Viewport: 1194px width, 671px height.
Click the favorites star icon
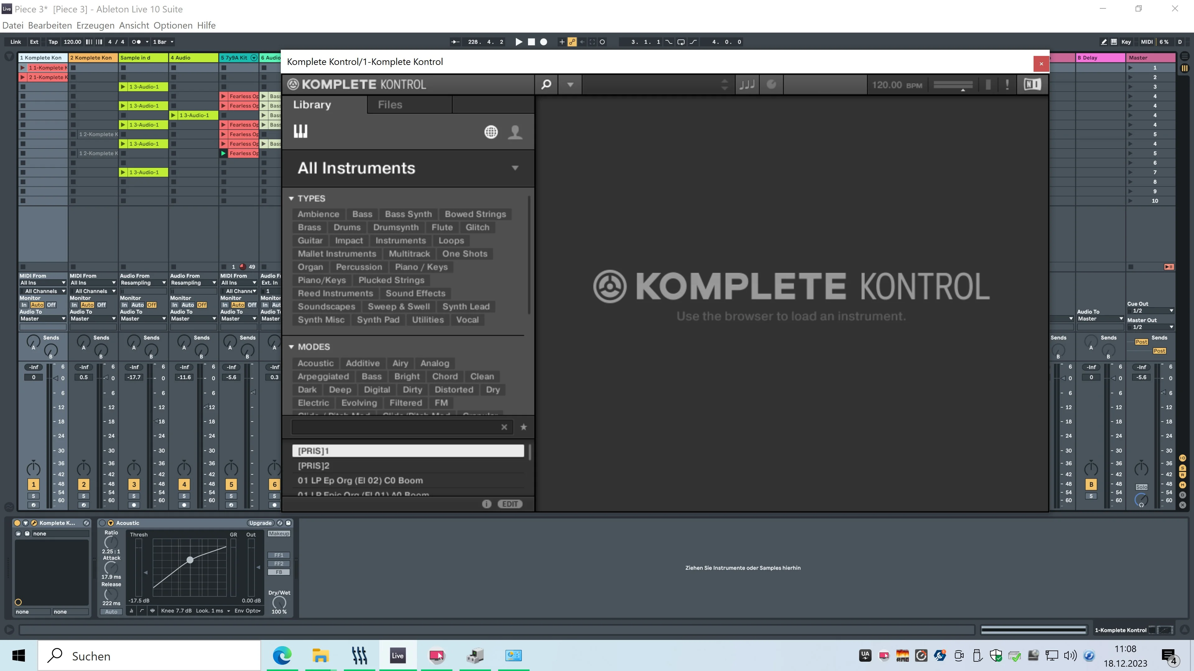[523, 427]
